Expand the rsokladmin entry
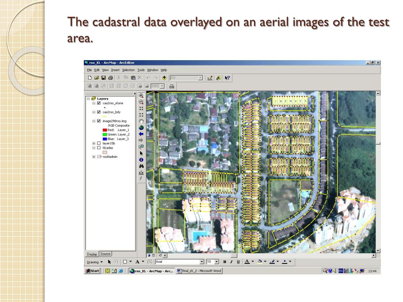Image resolution: width=403 pixels, height=302 pixels. tap(94, 157)
